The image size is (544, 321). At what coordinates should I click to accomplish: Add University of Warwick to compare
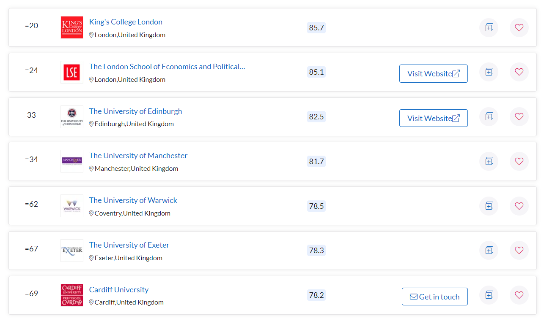489,206
